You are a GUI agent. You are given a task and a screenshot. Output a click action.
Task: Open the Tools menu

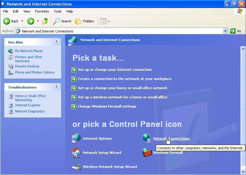click(58, 11)
